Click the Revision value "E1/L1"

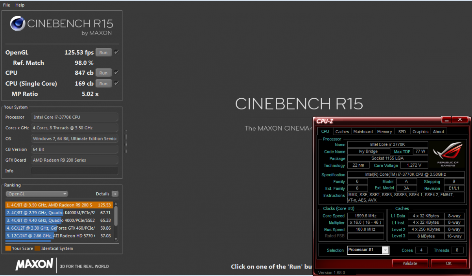(x=455, y=188)
